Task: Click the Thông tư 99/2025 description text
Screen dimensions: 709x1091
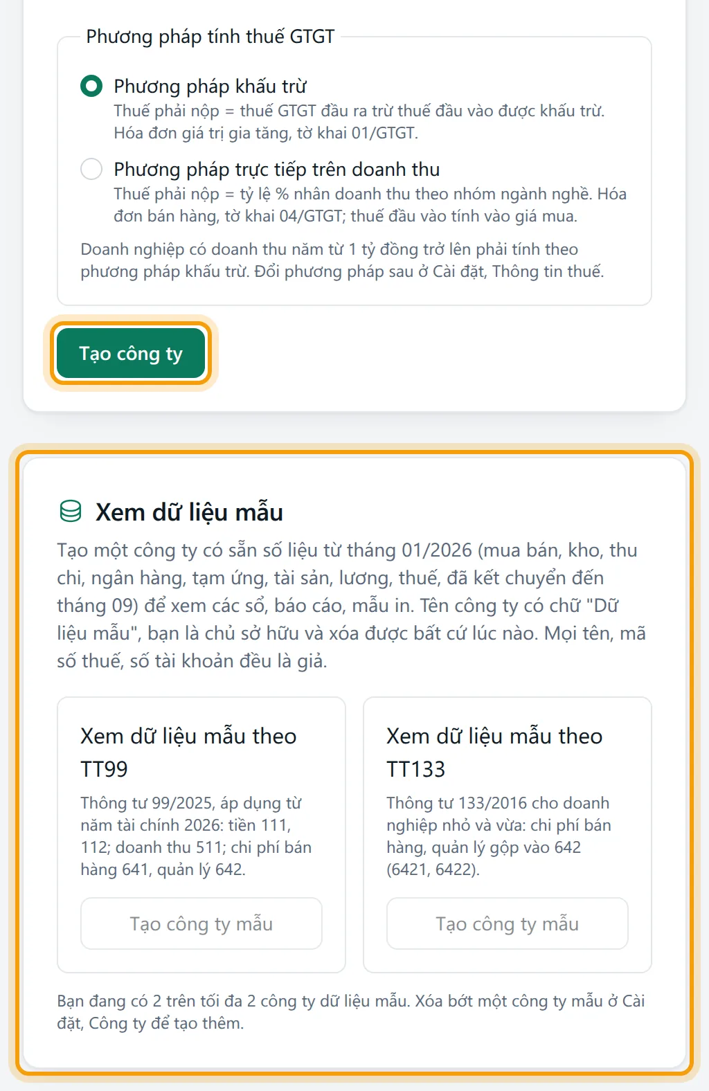Action: [196, 836]
